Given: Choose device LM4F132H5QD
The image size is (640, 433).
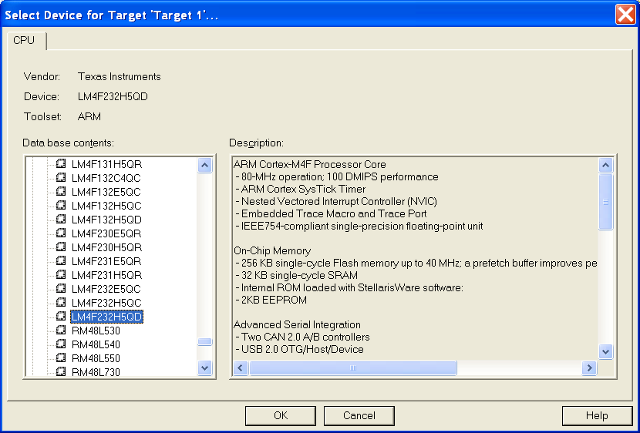Looking at the screenshot, I should (x=106, y=220).
